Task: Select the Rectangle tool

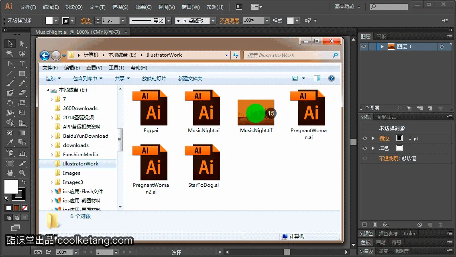Action: point(22,73)
